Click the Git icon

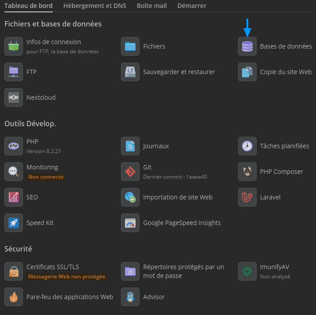[130, 172]
